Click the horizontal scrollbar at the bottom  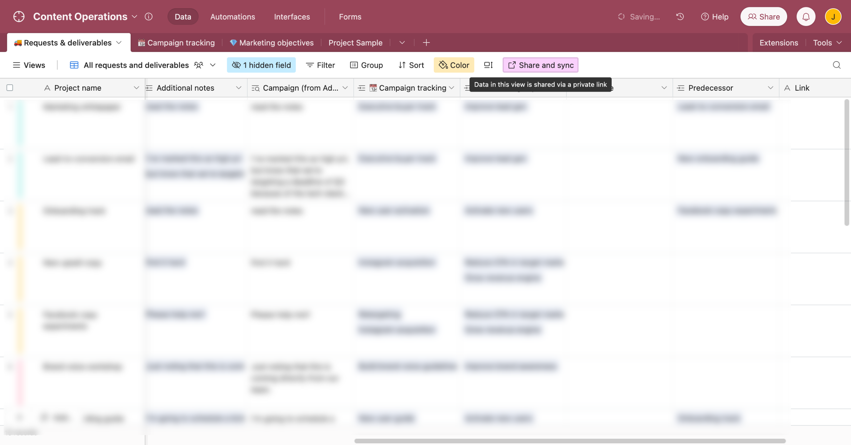coord(570,441)
